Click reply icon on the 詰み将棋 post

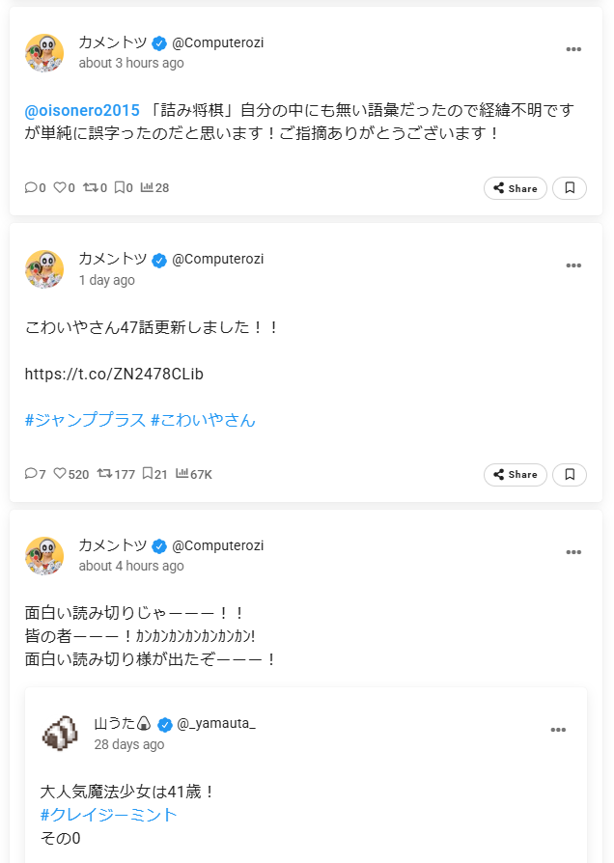[x=31, y=187]
